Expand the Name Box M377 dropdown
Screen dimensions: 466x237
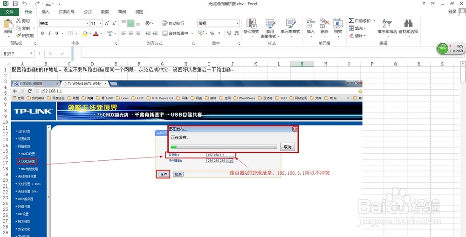click(x=32, y=53)
